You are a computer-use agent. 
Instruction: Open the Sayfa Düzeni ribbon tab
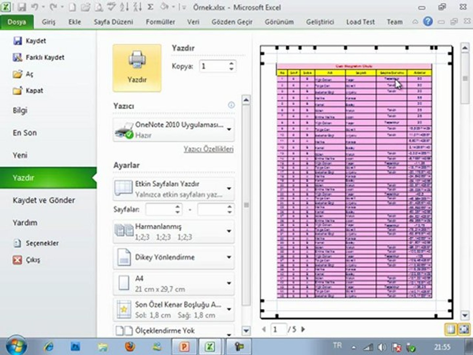113,22
